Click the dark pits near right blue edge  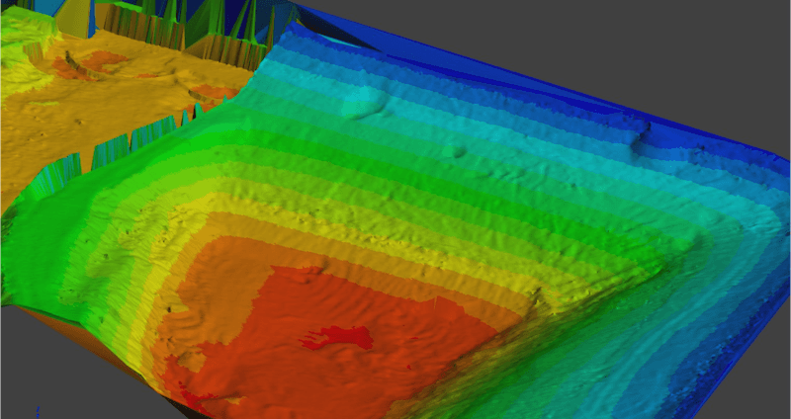[x=643, y=130]
